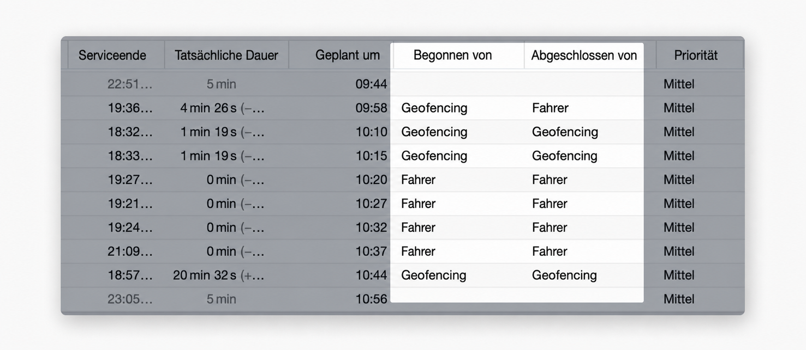Click 0 min duration in 10:20 row
This screenshot has width=806, height=350.
pyautogui.click(x=235, y=180)
